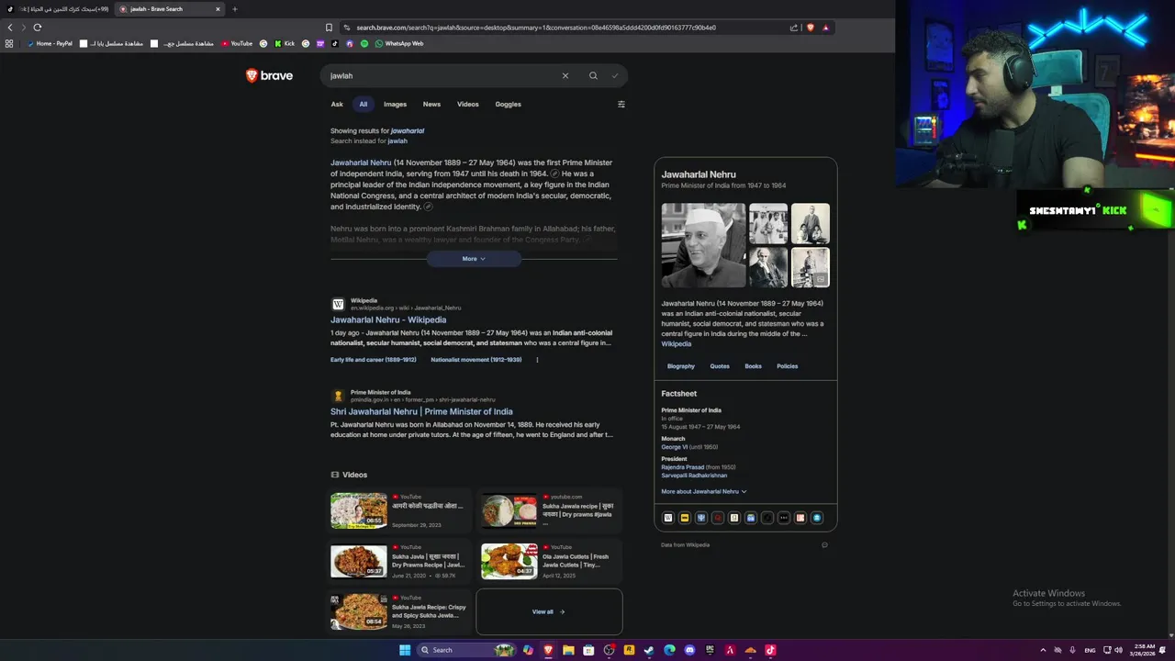Open a new tab with plus button

pyautogui.click(x=234, y=9)
